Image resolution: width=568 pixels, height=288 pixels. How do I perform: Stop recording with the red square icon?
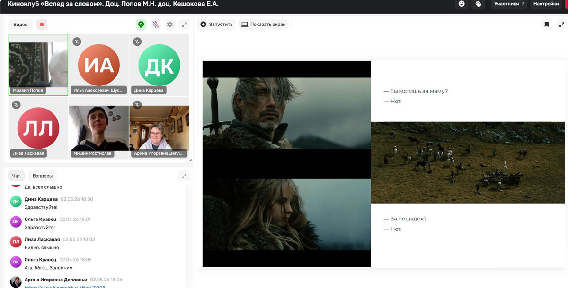click(x=42, y=25)
